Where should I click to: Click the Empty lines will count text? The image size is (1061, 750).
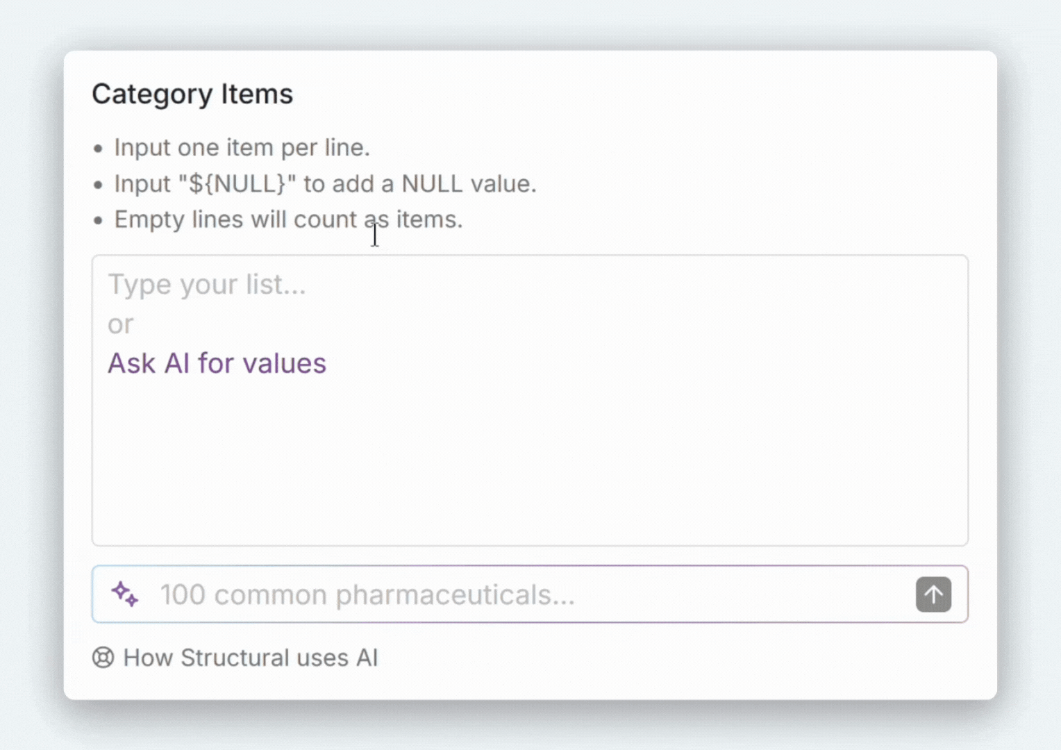point(288,219)
